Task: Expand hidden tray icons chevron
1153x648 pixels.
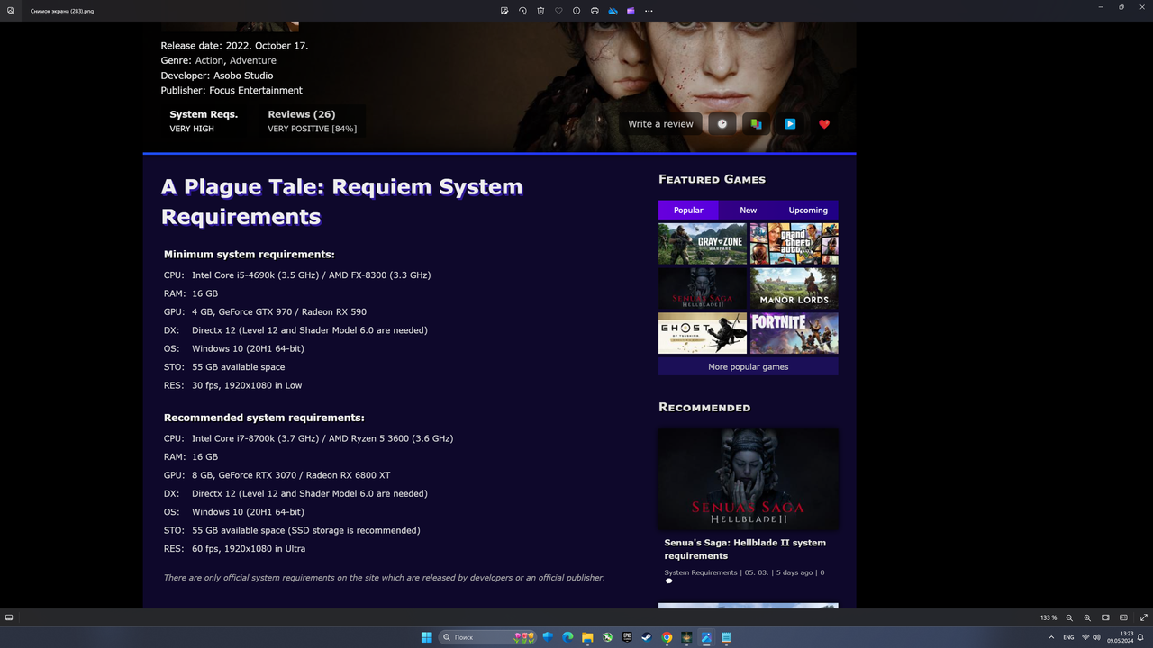Action: pos(1051,637)
